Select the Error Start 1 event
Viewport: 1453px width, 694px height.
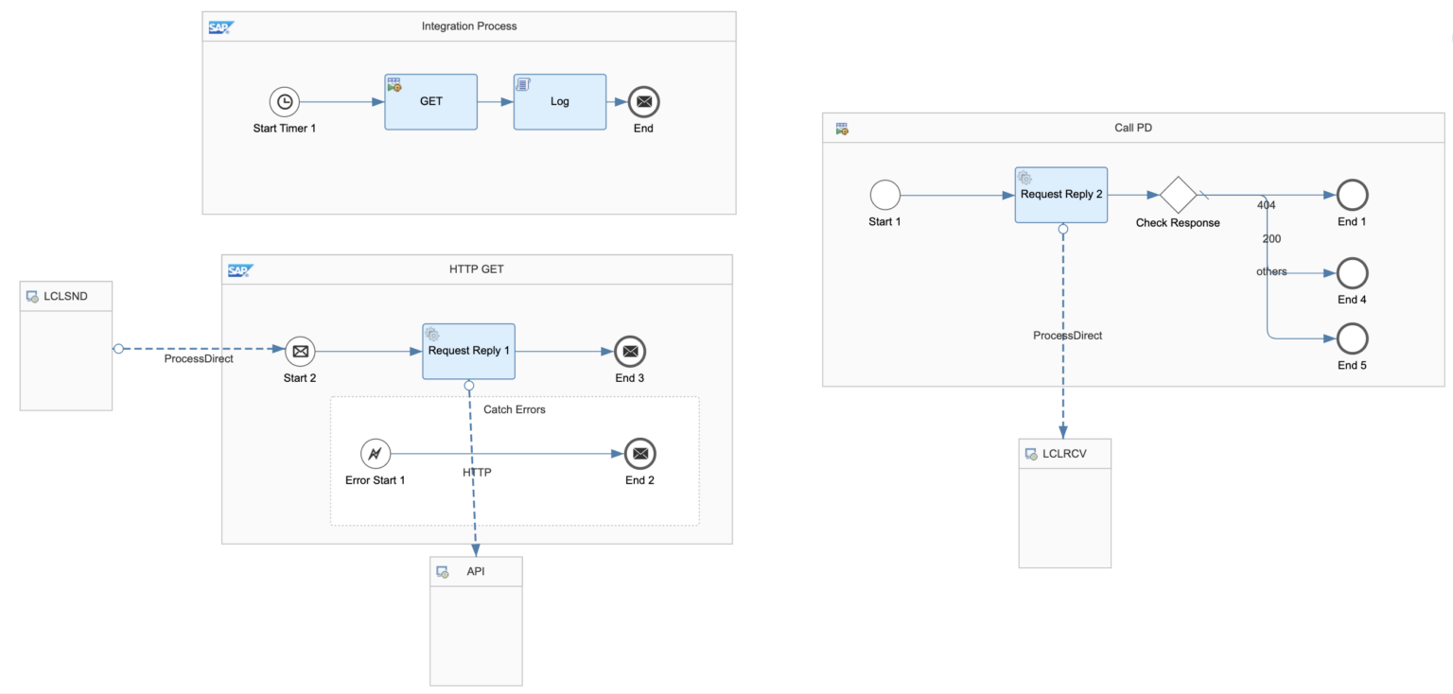point(376,454)
